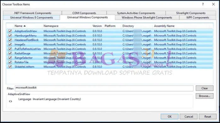The image size is (220, 123).
Task: Sort by the Version column header
Action: [x=97, y=26]
